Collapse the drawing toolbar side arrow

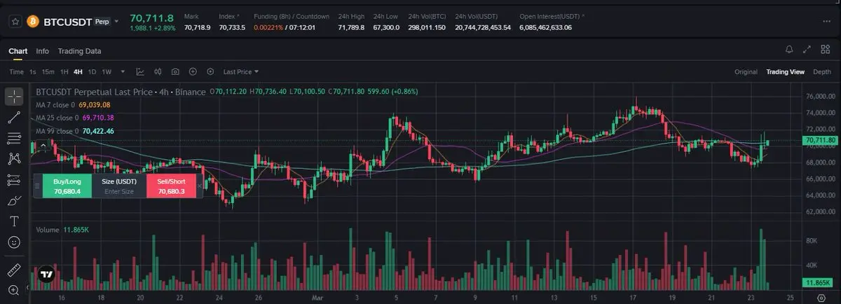pos(29,288)
